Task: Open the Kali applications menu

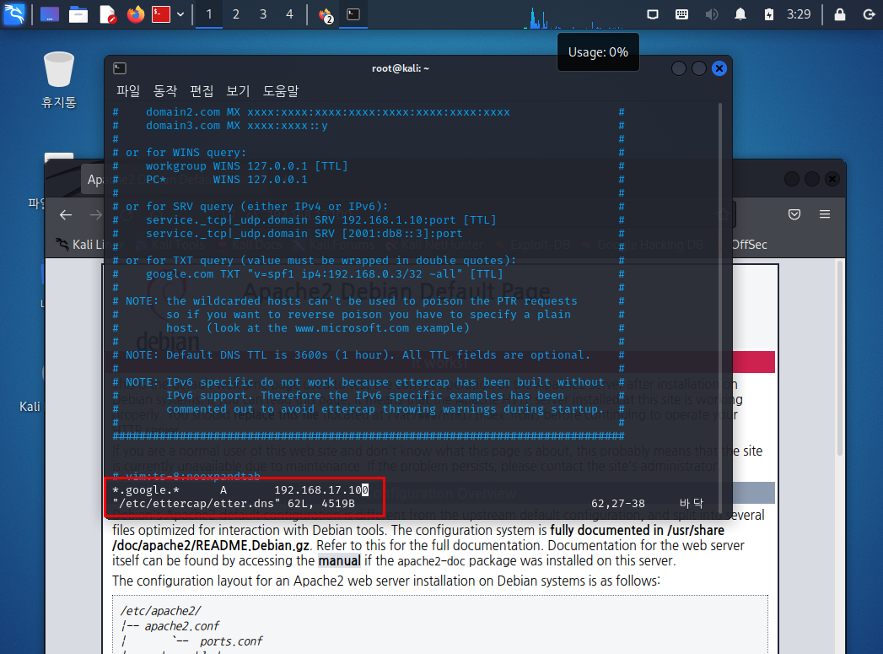Action: point(13,14)
